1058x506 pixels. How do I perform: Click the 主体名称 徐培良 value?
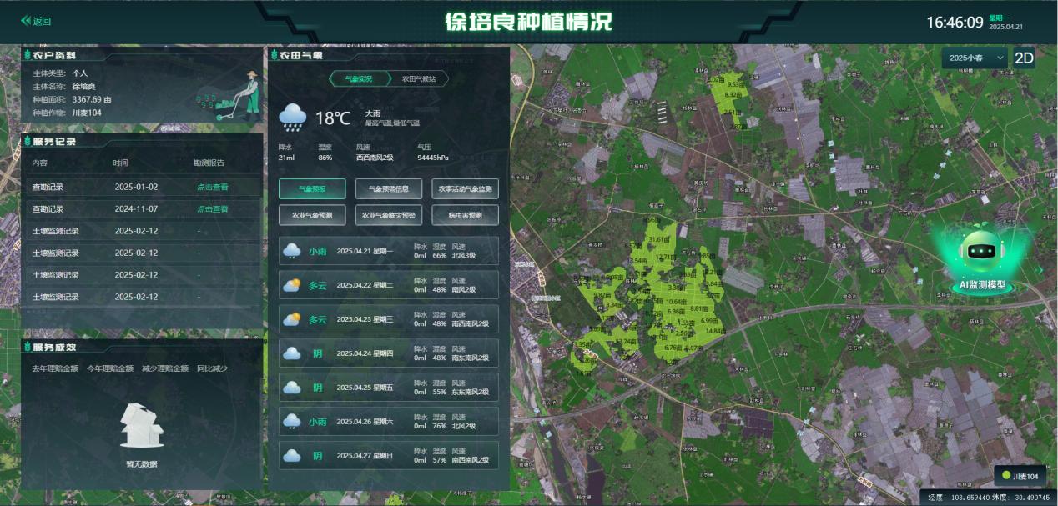(x=83, y=87)
